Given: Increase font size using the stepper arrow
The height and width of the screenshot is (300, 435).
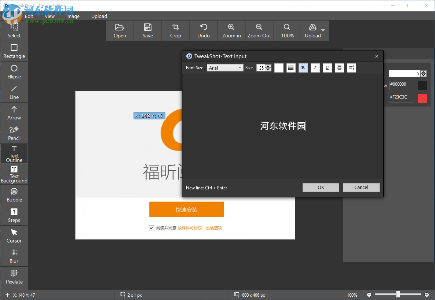Looking at the screenshot, I should point(268,66).
